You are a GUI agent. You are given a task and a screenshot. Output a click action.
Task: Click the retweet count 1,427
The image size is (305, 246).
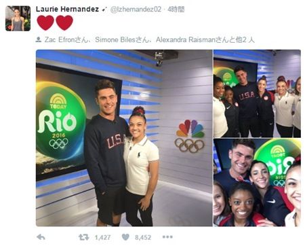coord(102,237)
